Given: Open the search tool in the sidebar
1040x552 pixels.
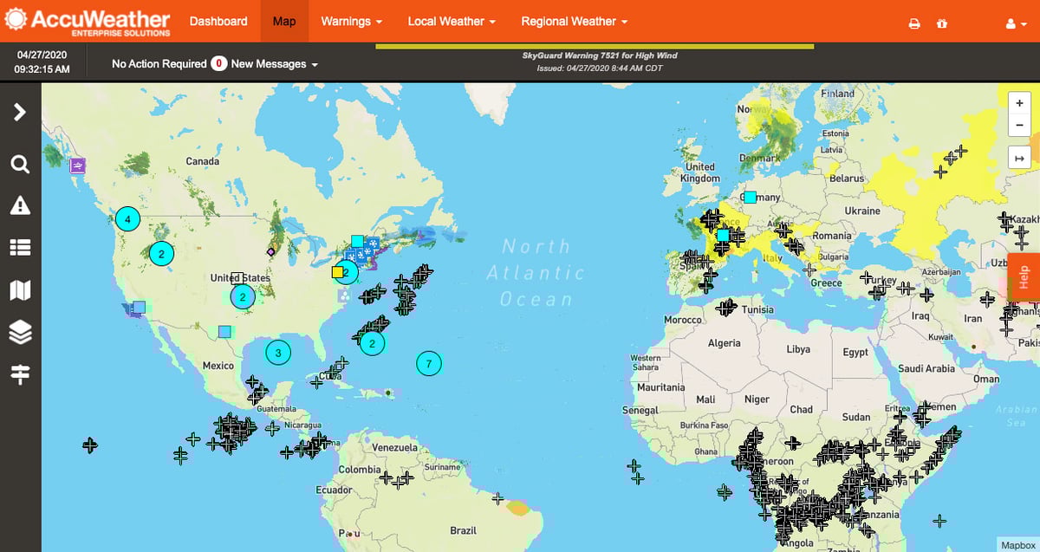Looking at the screenshot, I should tap(20, 165).
